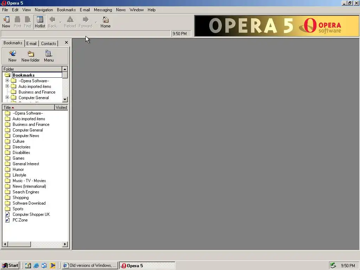Open the Back history dropdown arrow
This screenshot has width=360, height=270.
point(60,22)
